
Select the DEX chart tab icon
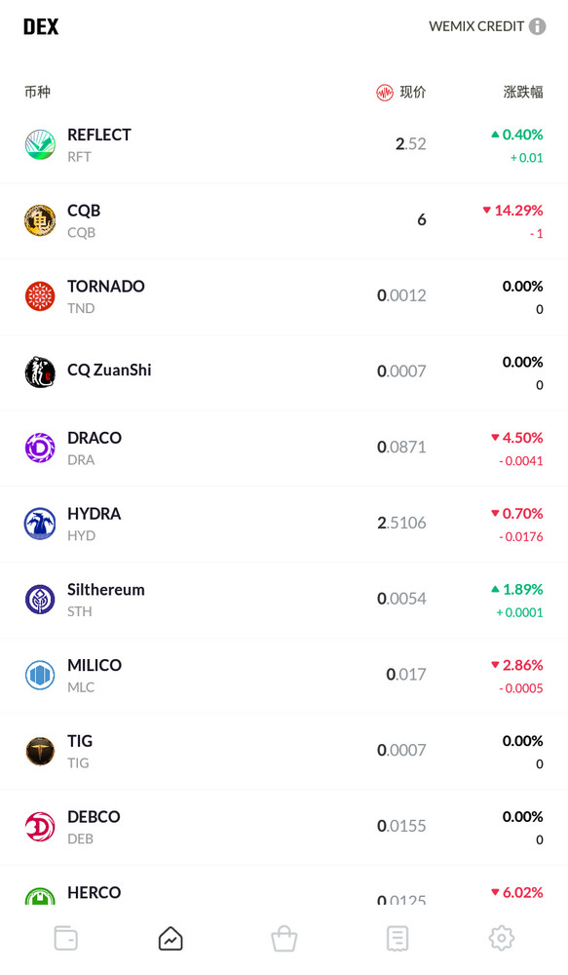coord(170,938)
